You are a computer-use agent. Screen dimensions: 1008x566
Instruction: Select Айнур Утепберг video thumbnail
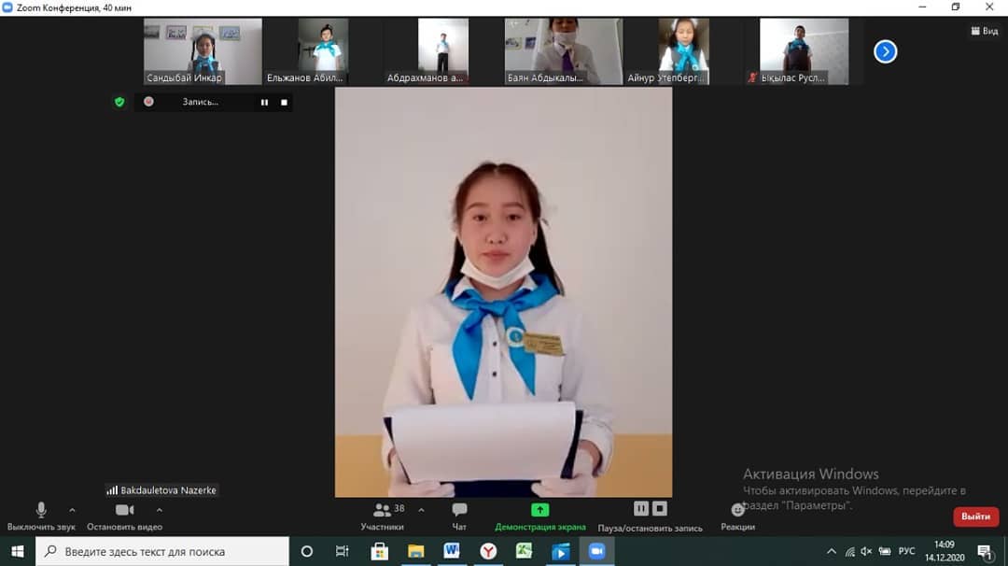click(683, 51)
